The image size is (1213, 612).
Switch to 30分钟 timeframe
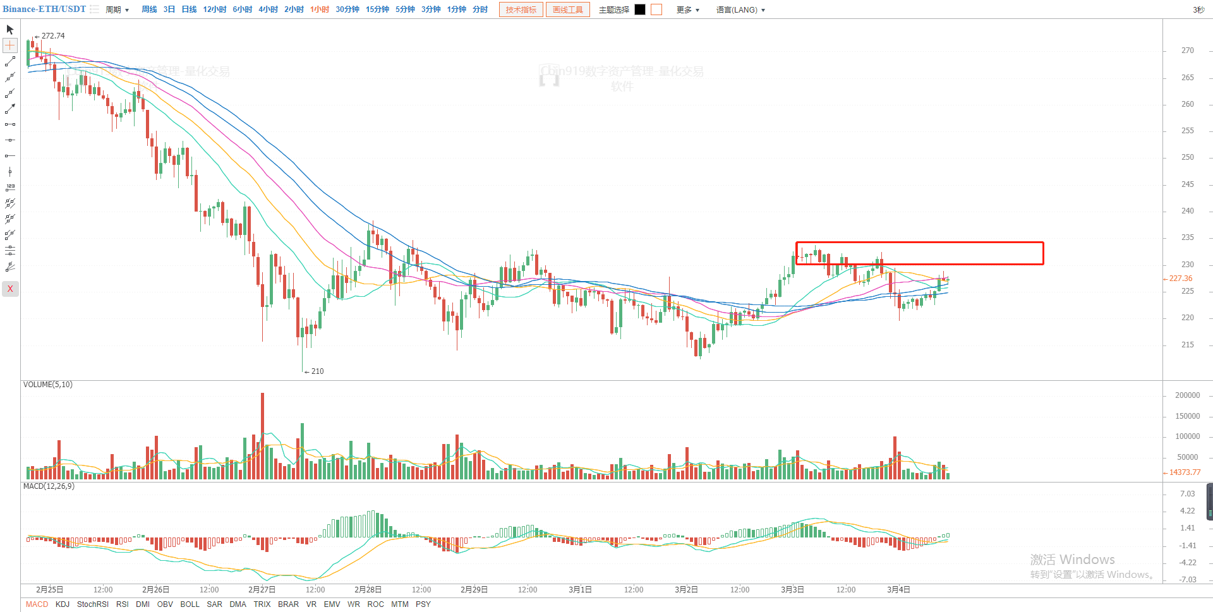[347, 9]
